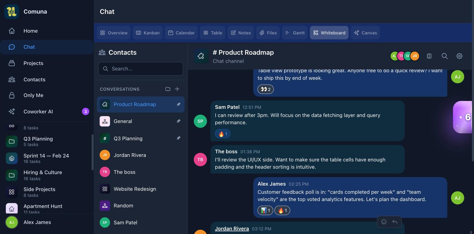The image size is (474, 234).
Task: Click the Product Roadmap channel puzzle icon
Action: click(x=201, y=56)
